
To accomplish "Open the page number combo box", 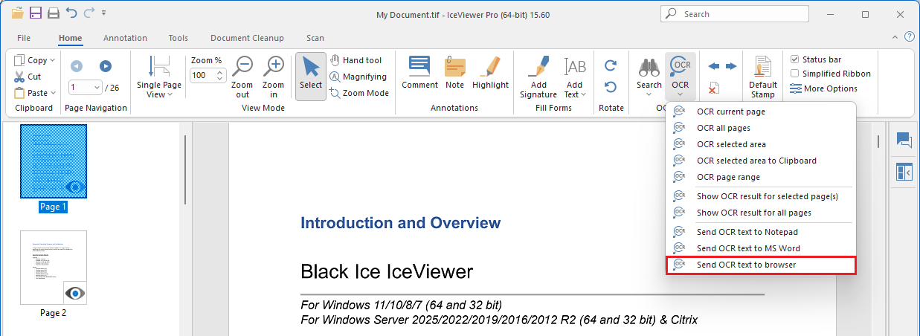I will (86, 88).
